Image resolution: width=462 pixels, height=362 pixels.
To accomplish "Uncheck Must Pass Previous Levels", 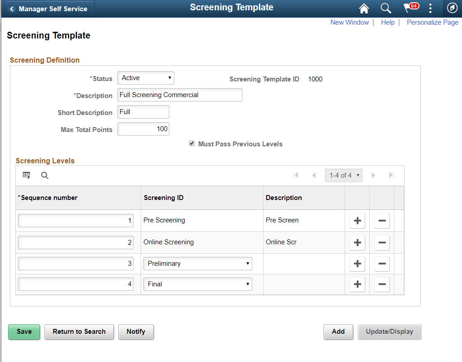I will (192, 143).
